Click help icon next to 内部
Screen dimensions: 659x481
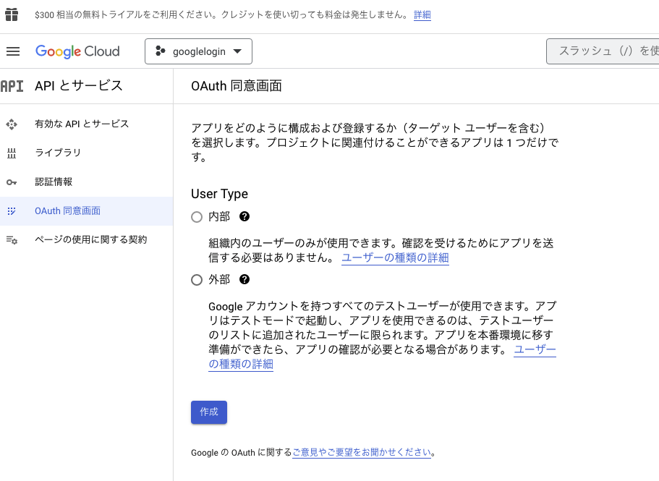pyautogui.click(x=245, y=216)
